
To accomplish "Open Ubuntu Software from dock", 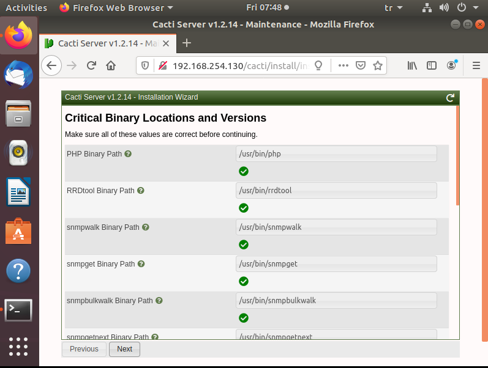I will click(x=18, y=231).
